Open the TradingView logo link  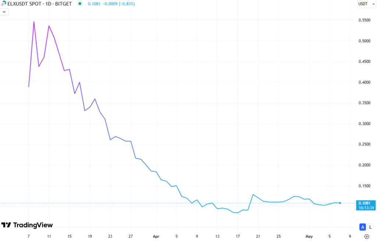[x=27, y=225]
